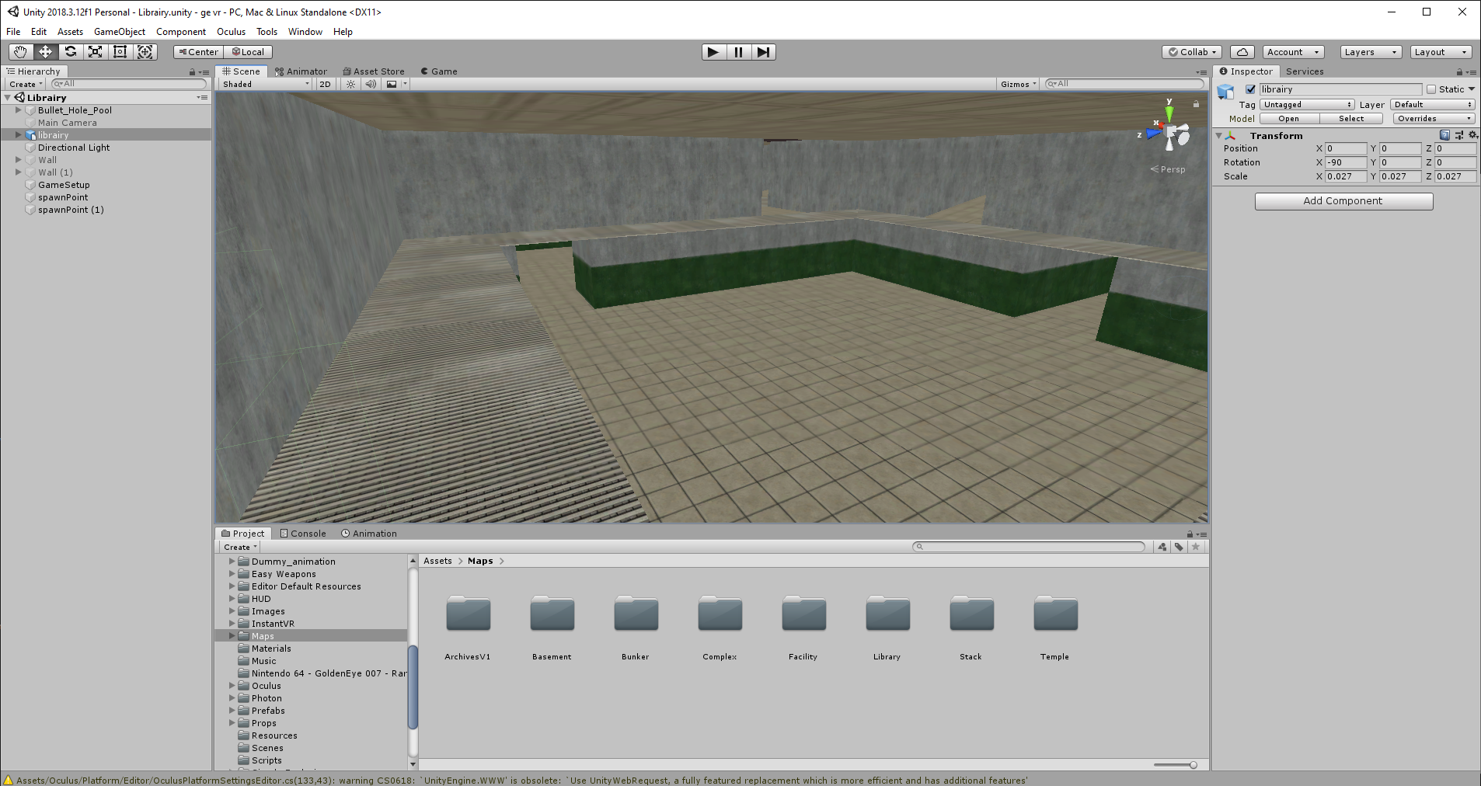Click the Step forward button

tap(763, 52)
